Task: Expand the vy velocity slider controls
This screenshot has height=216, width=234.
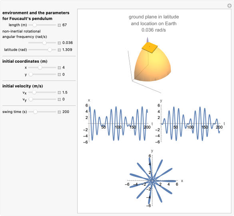Action: (x=59, y=99)
